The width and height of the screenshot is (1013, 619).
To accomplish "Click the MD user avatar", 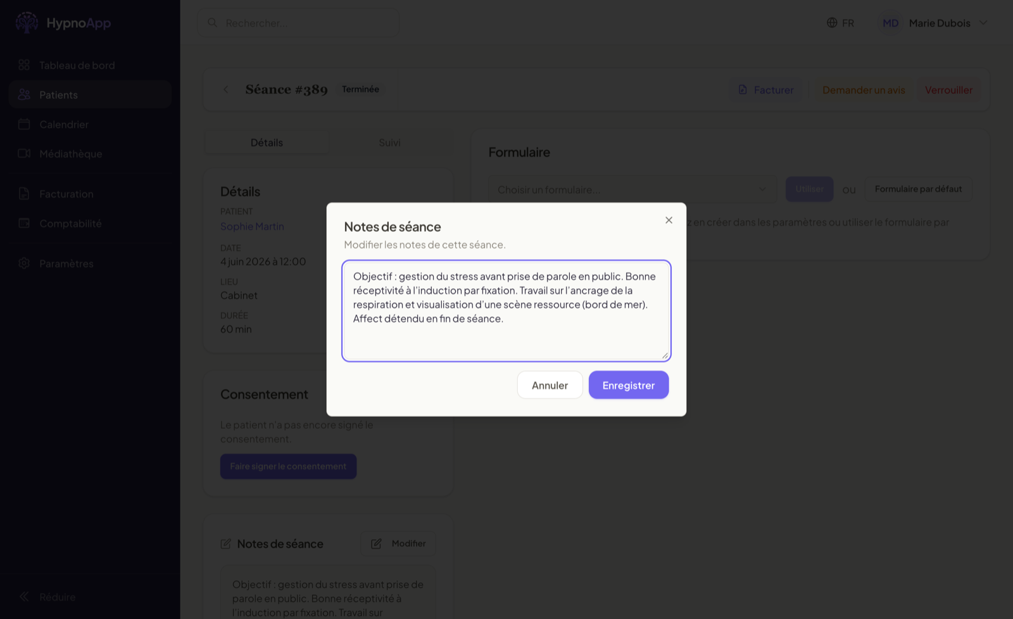I will click(x=890, y=23).
